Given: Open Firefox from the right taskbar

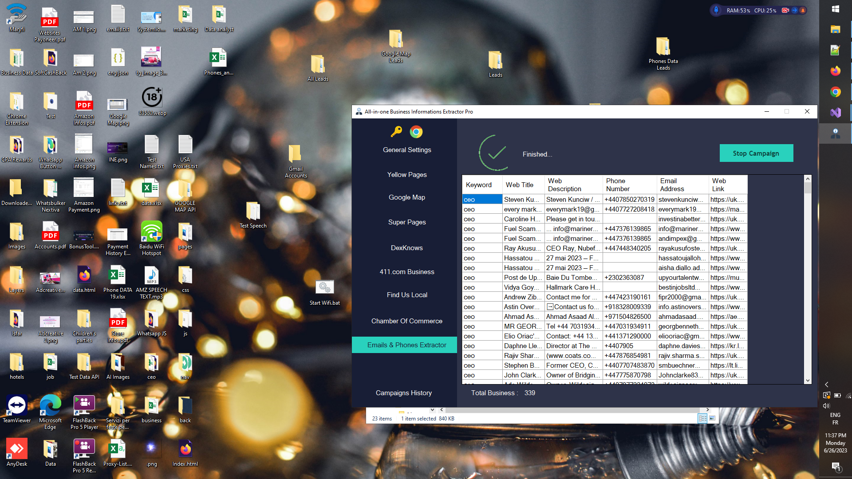Looking at the screenshot, I should tap(835, 71).
